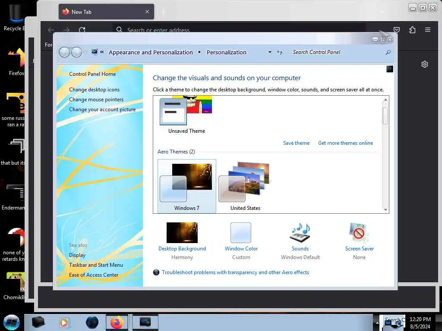Open Firefox new tab settings gear

(425, 65)
